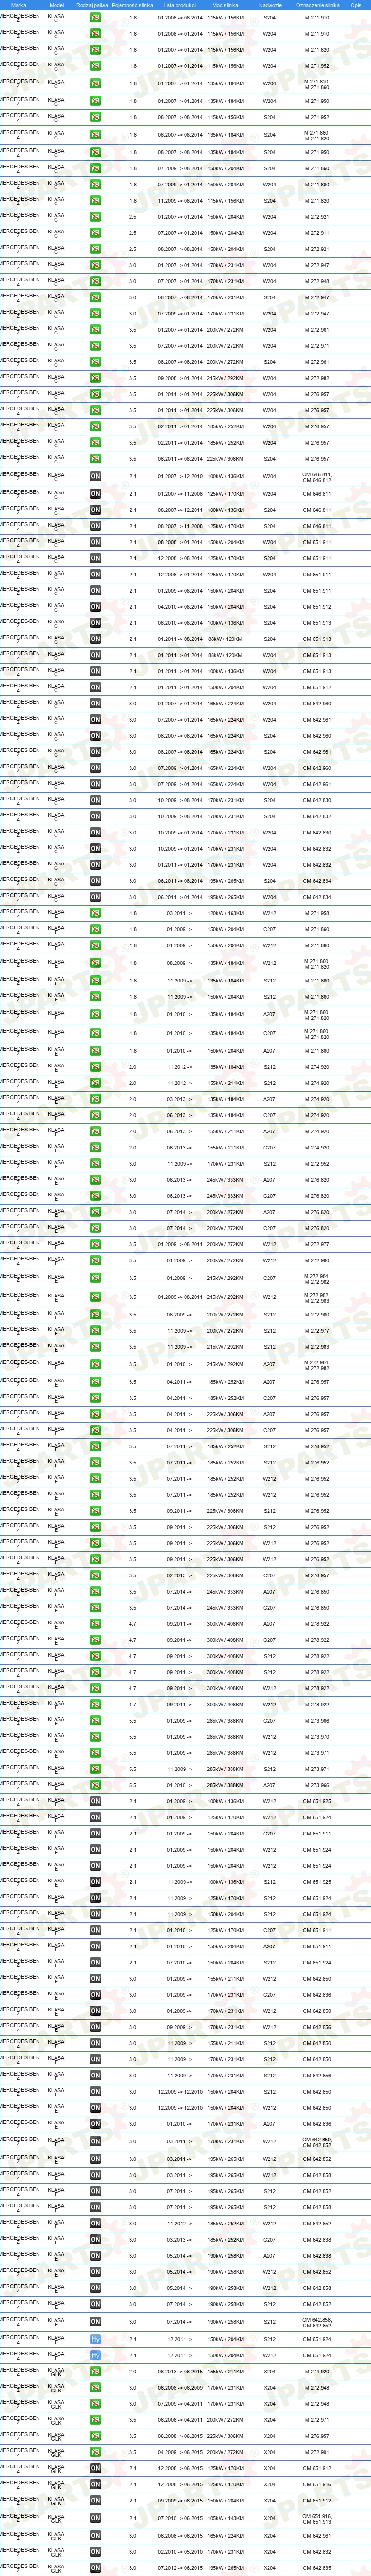Image resolution: width=371 pixels, height=2576 pixels.
Task: Click petrol icon in M 272.911 row
Action: click(x=95, y=233)
